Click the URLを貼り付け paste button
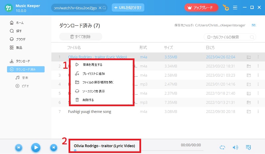Viewport: 265px width, 154px height. pos(128,8)
